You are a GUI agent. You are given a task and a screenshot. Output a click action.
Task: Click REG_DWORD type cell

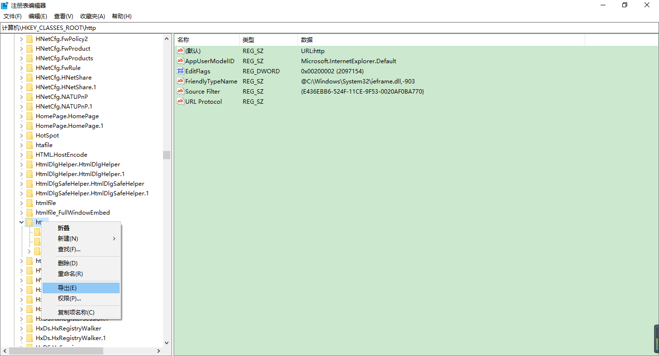click(x=261, y=71)
